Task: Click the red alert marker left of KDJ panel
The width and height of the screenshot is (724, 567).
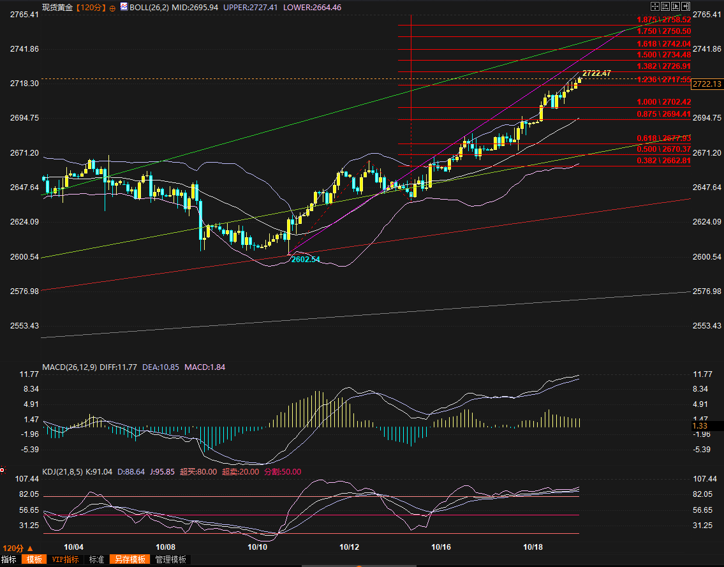Action: [x=3, y=471]
